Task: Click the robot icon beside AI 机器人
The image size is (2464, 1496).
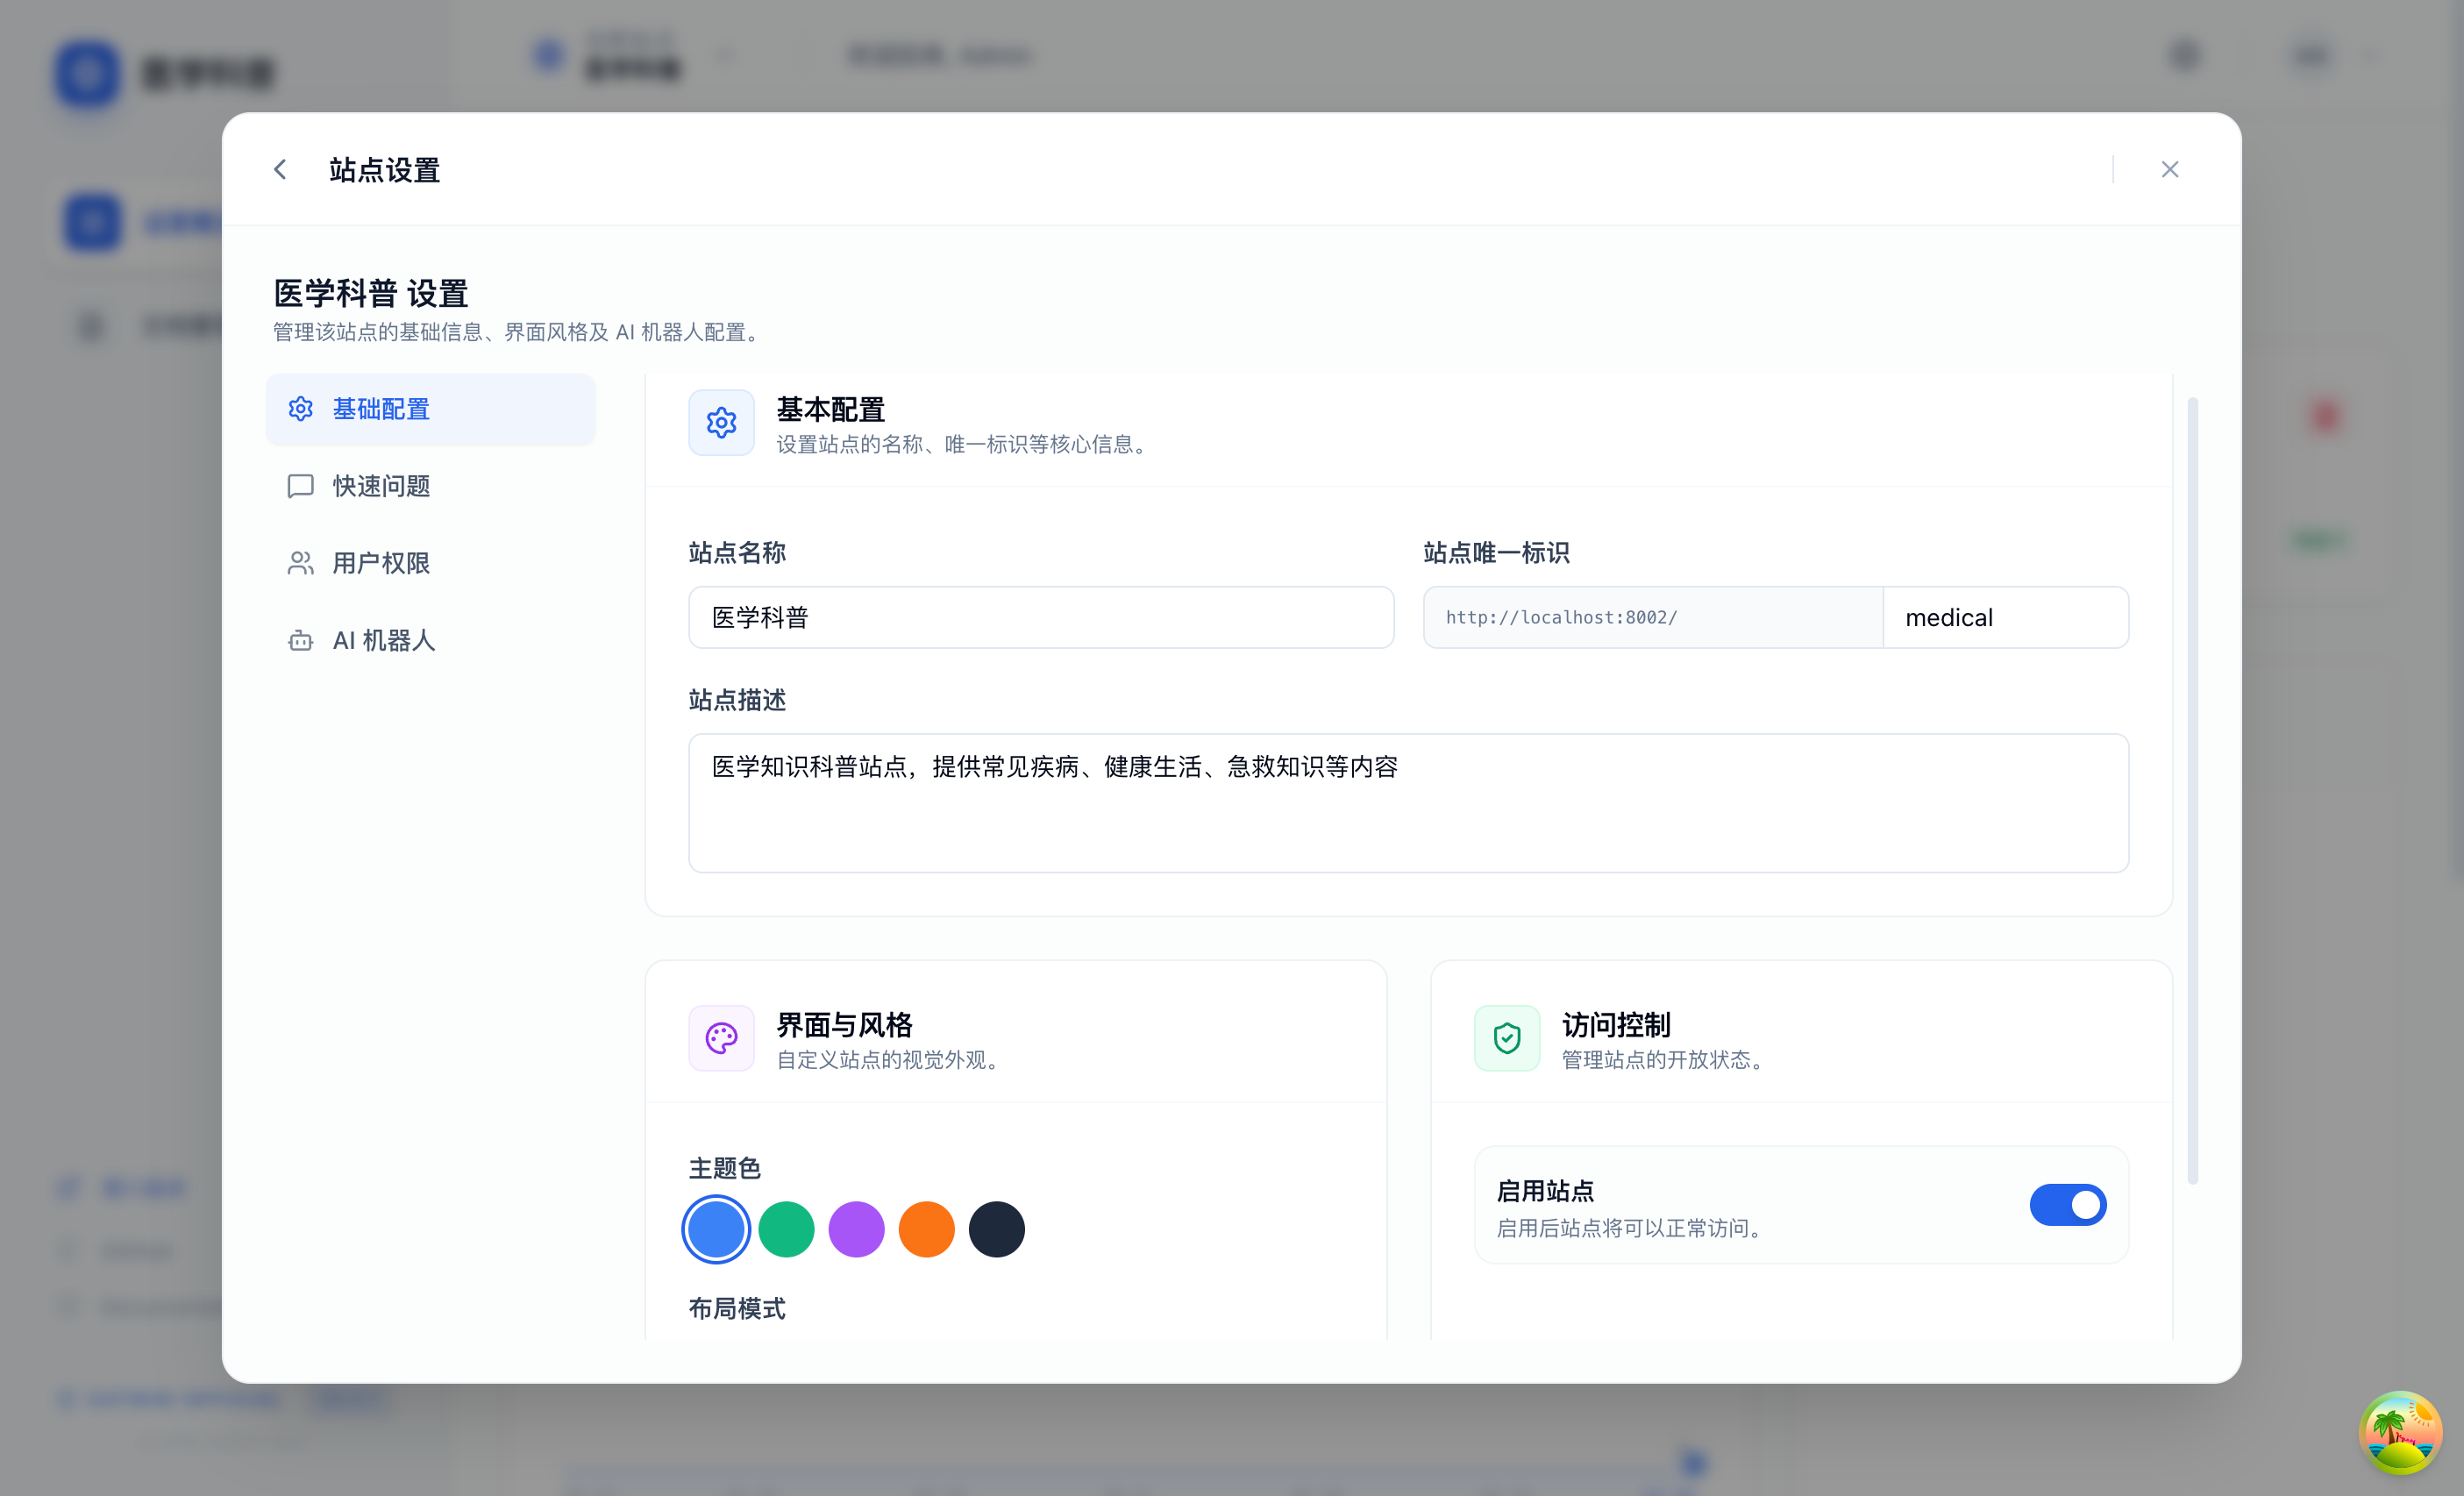Action: [x=300, y=640]
